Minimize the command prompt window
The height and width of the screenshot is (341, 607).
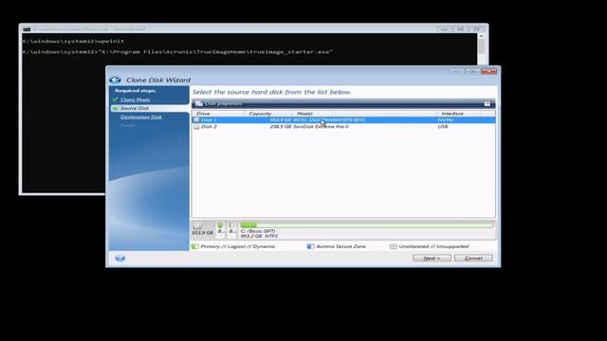(445, 29)
